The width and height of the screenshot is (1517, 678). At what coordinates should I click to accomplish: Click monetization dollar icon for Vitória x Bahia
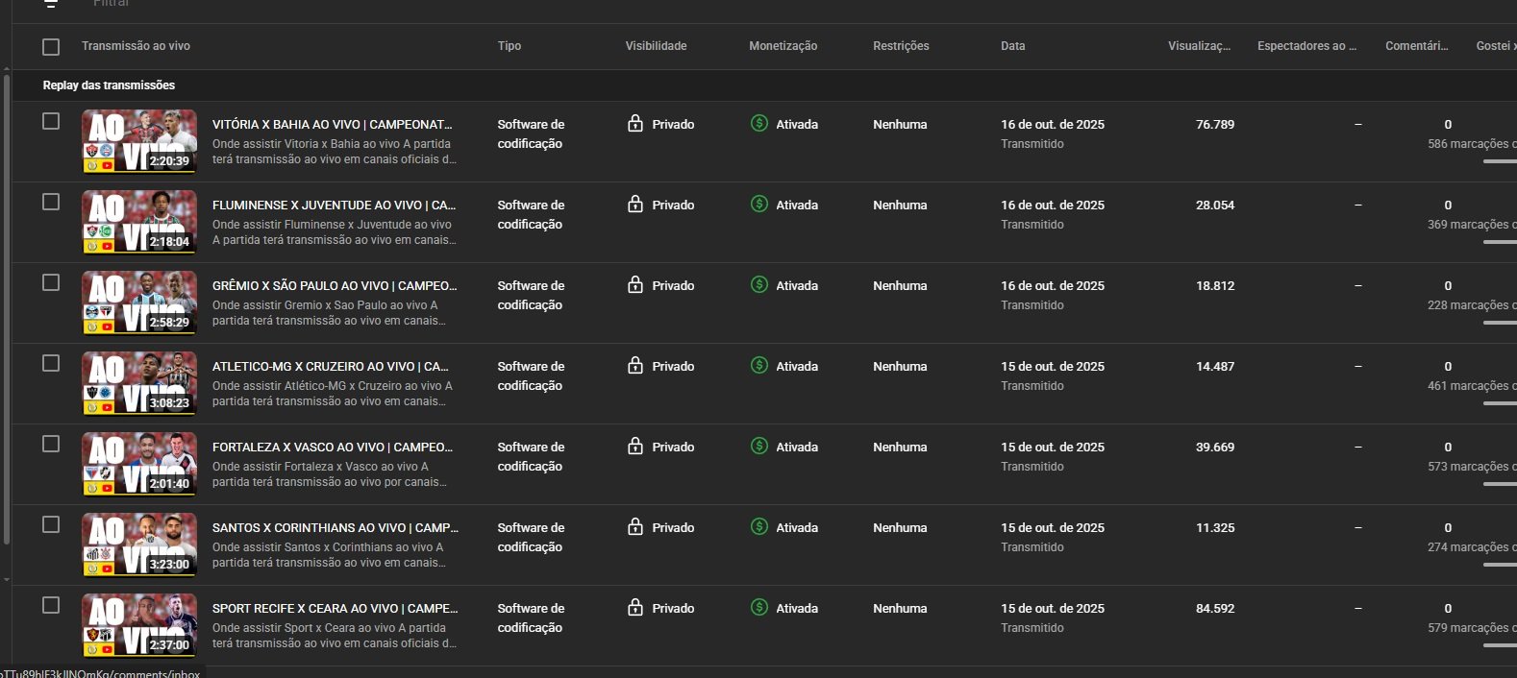tap(758, 124)
